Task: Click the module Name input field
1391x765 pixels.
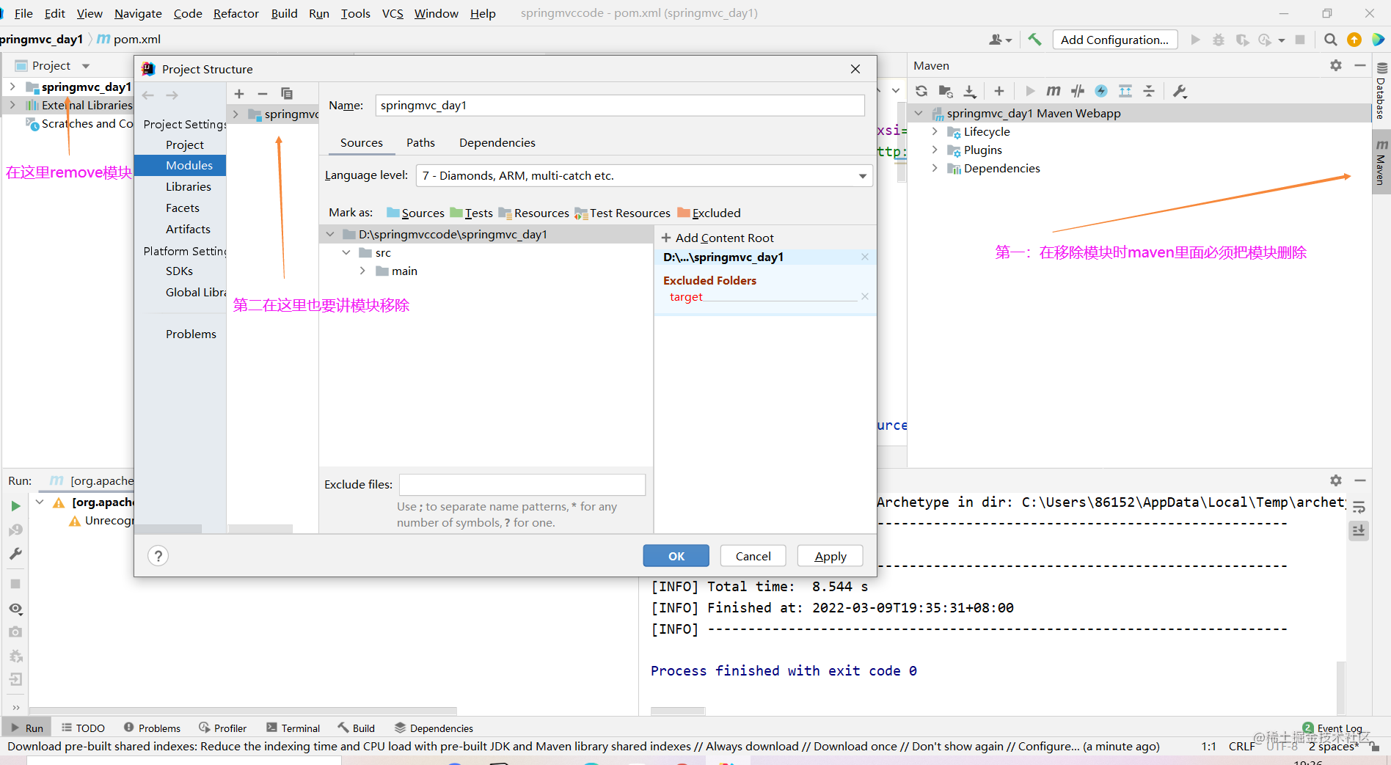Action: tap(620, 105)
